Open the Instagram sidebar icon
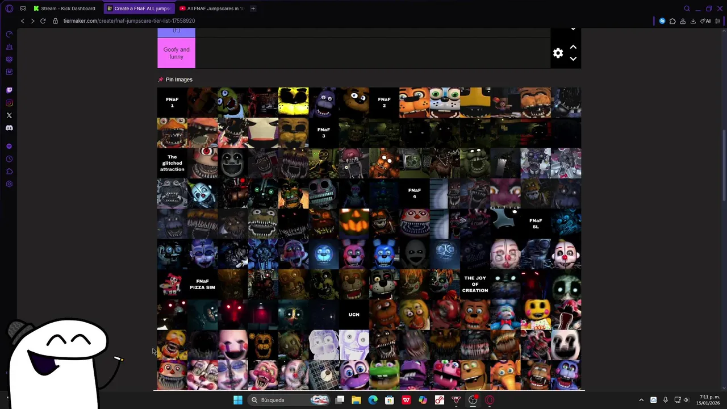This screenshot has width=727, height=409. (x=9, y=103)
